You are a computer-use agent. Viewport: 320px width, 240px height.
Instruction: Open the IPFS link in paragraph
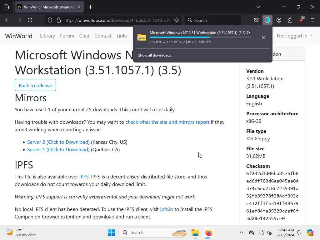[84, 177]
